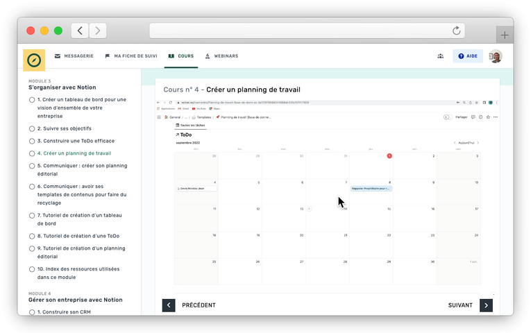531x333 pixels.
Task: Click the General breadcrumb in Notion
Action: 172,117
